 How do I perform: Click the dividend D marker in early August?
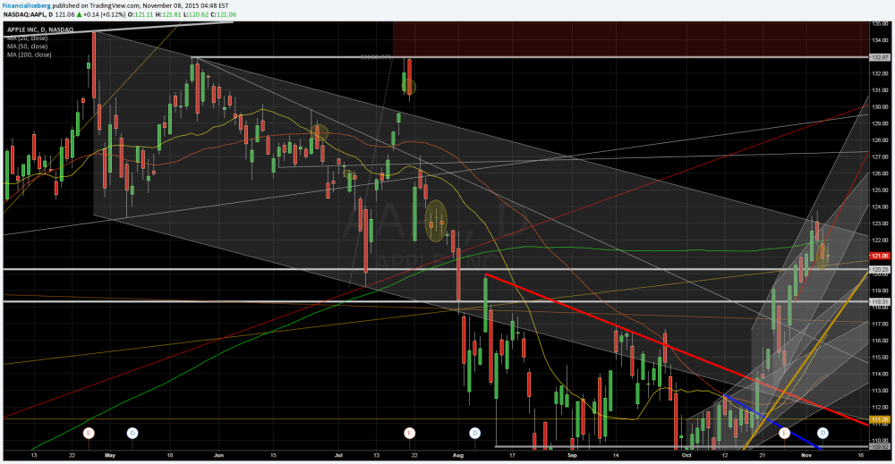click(x=475, y=434)
